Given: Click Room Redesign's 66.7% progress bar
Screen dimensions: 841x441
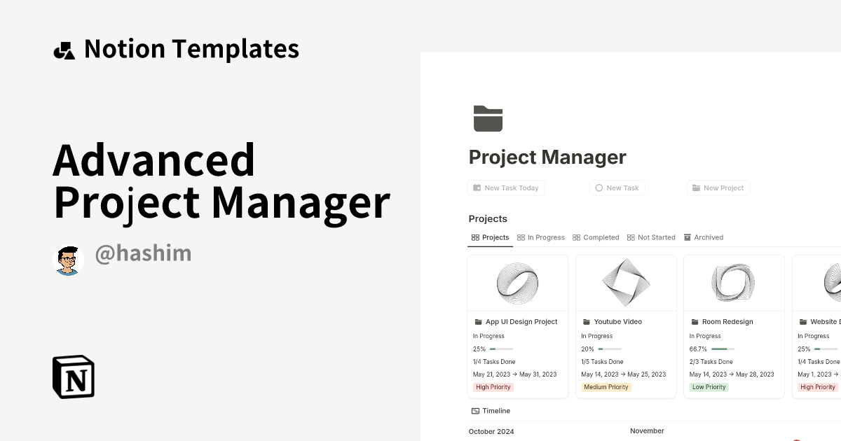Looking at the screenshot, I should (722, 349).
